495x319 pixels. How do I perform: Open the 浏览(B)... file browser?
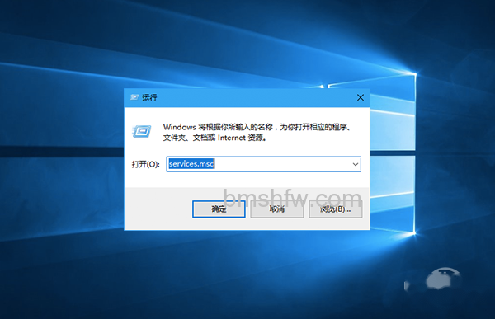point(335,209)
